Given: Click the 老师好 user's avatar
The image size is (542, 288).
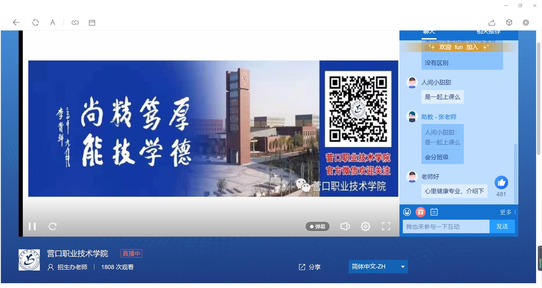Looking at the screenshot, I should pos(412,177).
